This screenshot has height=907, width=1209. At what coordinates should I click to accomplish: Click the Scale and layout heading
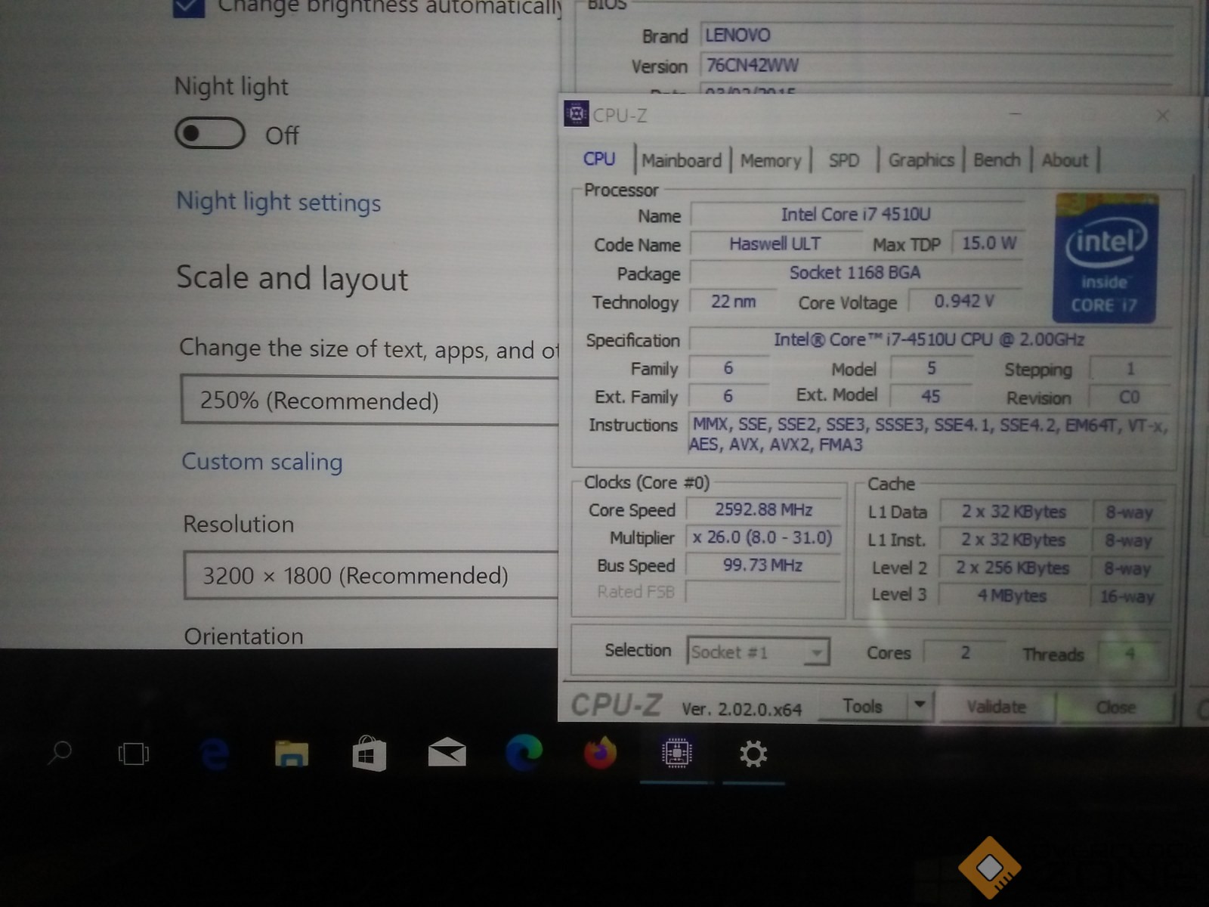(x=292, y=278)
